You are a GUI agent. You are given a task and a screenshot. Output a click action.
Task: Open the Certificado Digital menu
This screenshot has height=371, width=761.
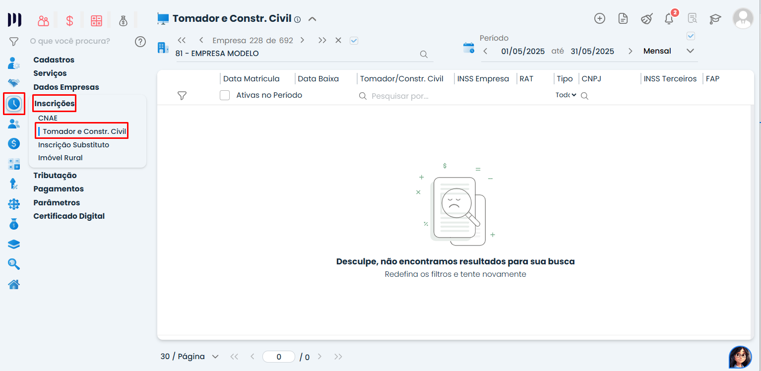69,216
